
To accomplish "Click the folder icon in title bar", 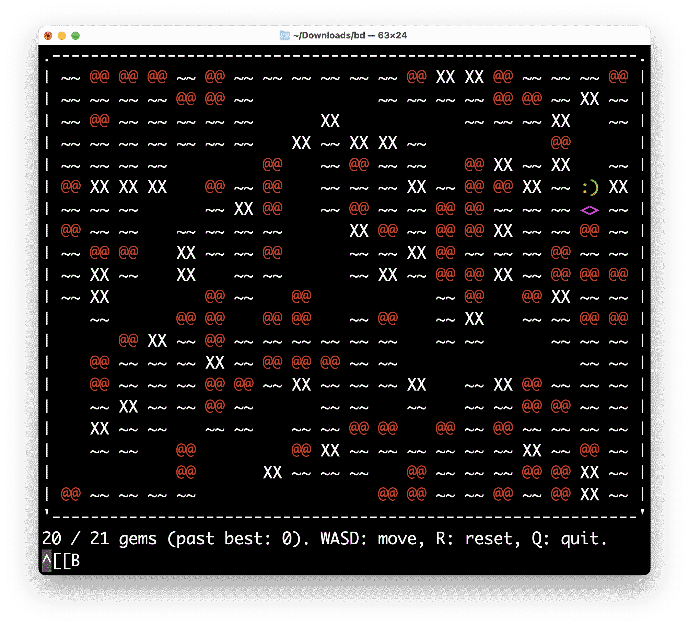I will click(x=284, y=35).
